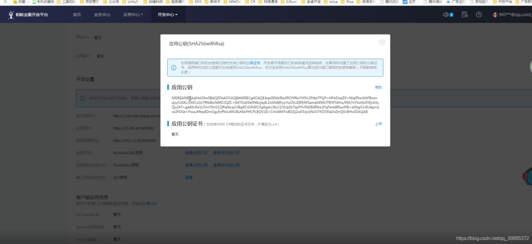The image size is (532, 244).
Task: Open the speaker notifications icon with badge
Action: [x=448, y=15]
